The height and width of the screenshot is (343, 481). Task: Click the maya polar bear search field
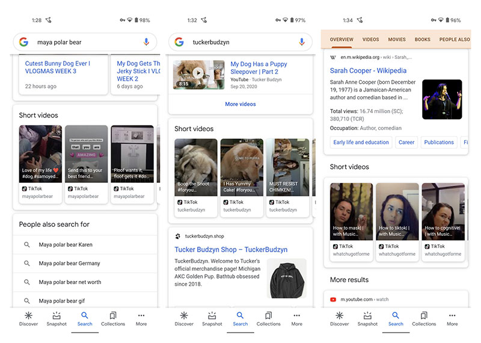[x=85, y=42]
